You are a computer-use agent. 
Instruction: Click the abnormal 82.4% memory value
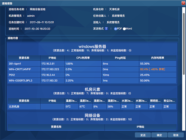(x=153, y=69)
